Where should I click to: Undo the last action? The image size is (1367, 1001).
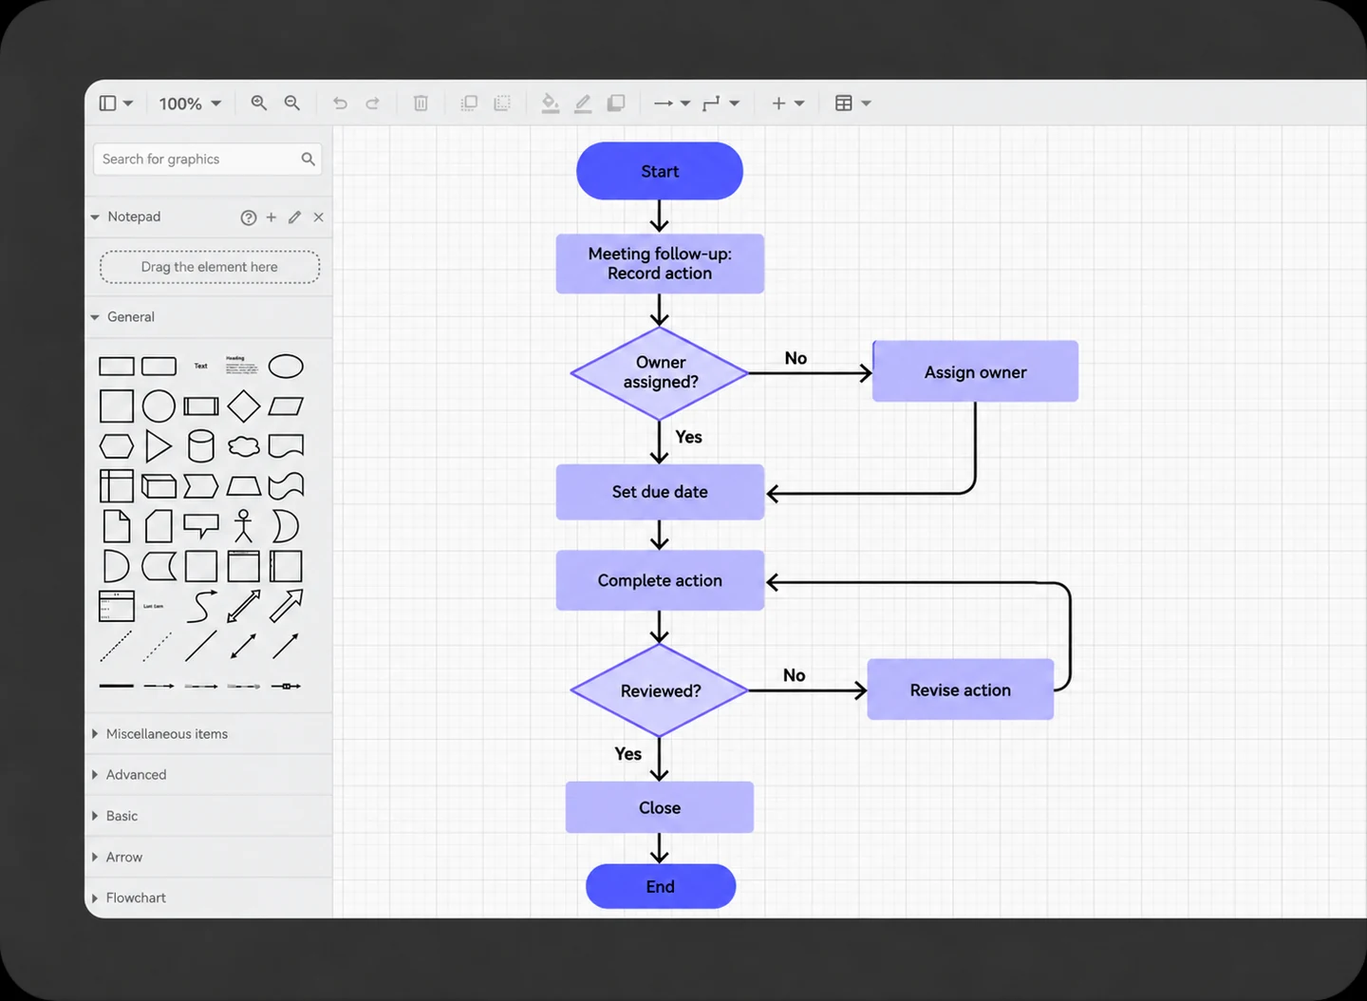[340, 104]
